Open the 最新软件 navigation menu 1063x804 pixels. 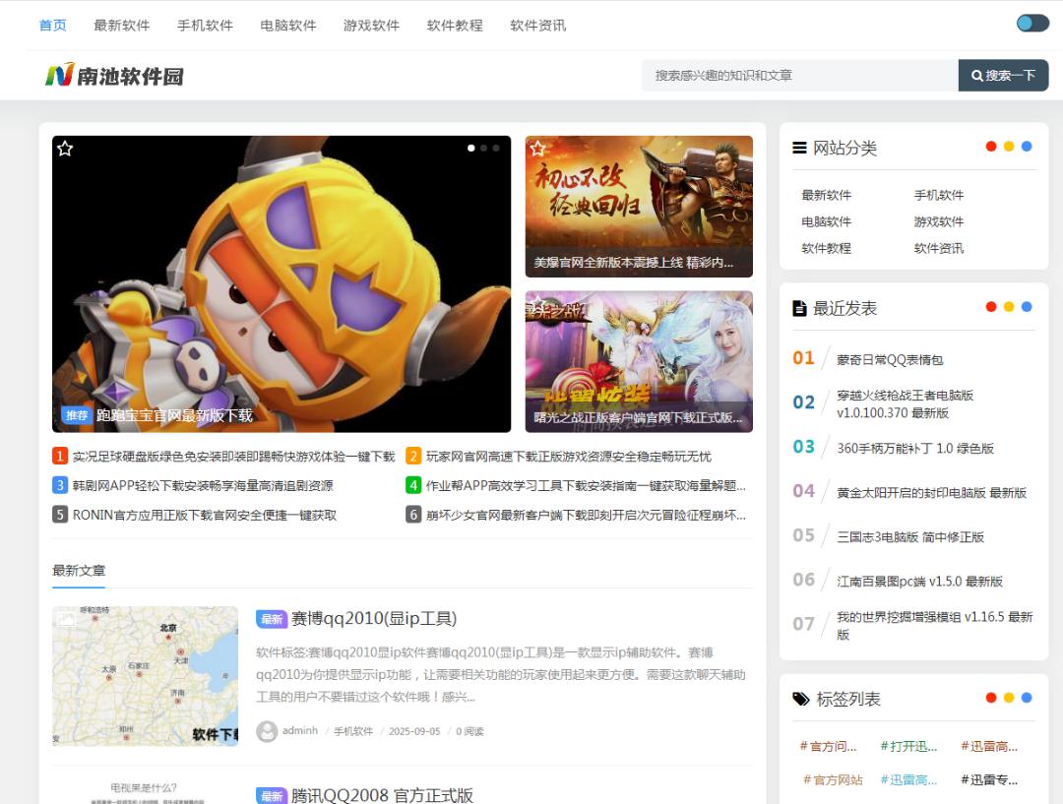point(122,25)
